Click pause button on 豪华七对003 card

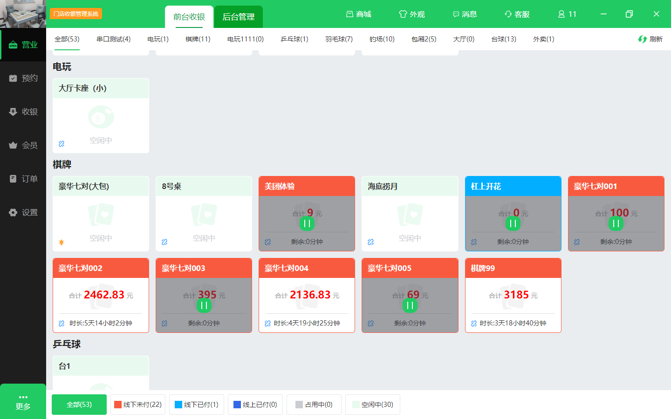[204, 305]
